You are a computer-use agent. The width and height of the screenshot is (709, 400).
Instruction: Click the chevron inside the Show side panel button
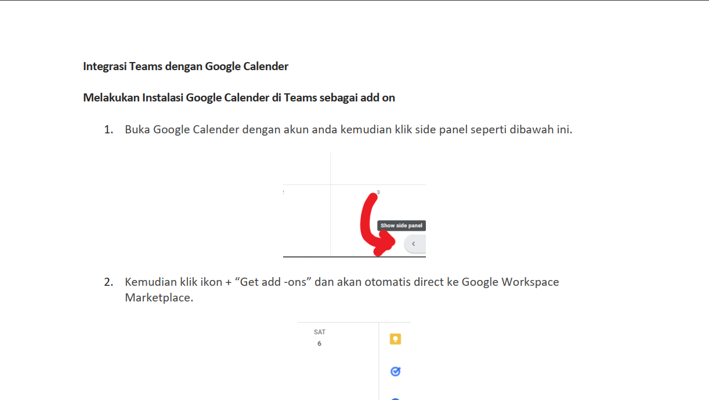coord(414,243)
